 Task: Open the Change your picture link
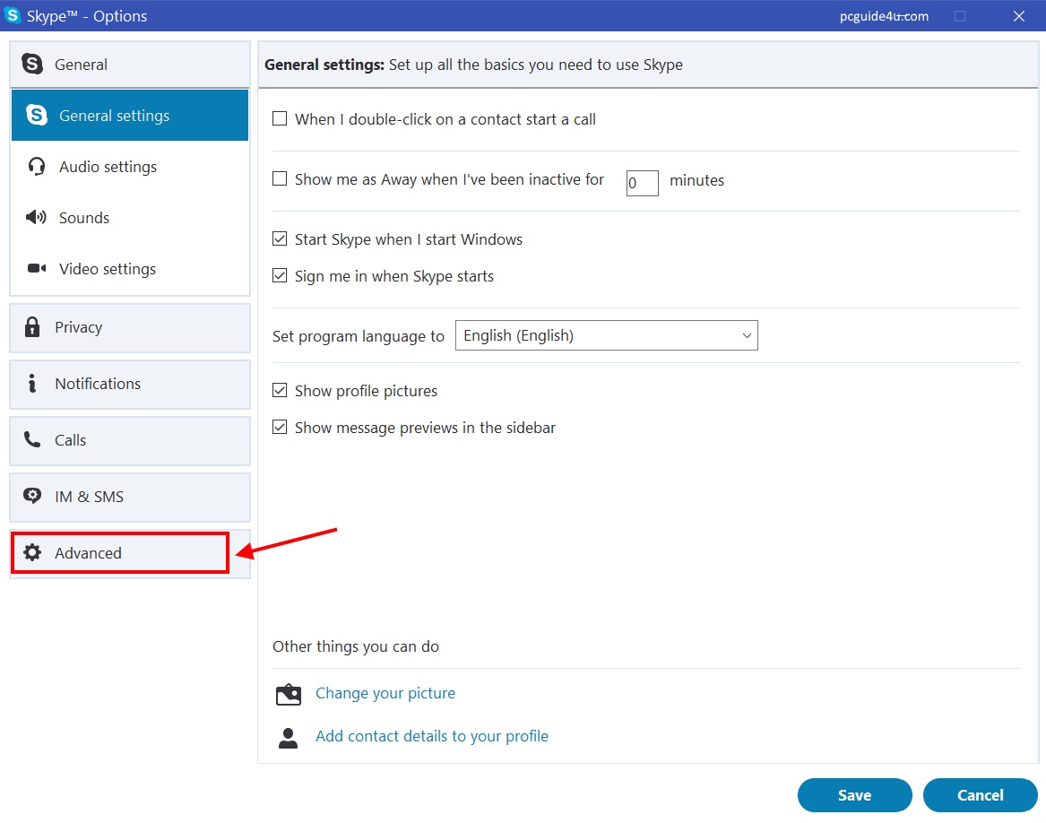coord(385,693)
